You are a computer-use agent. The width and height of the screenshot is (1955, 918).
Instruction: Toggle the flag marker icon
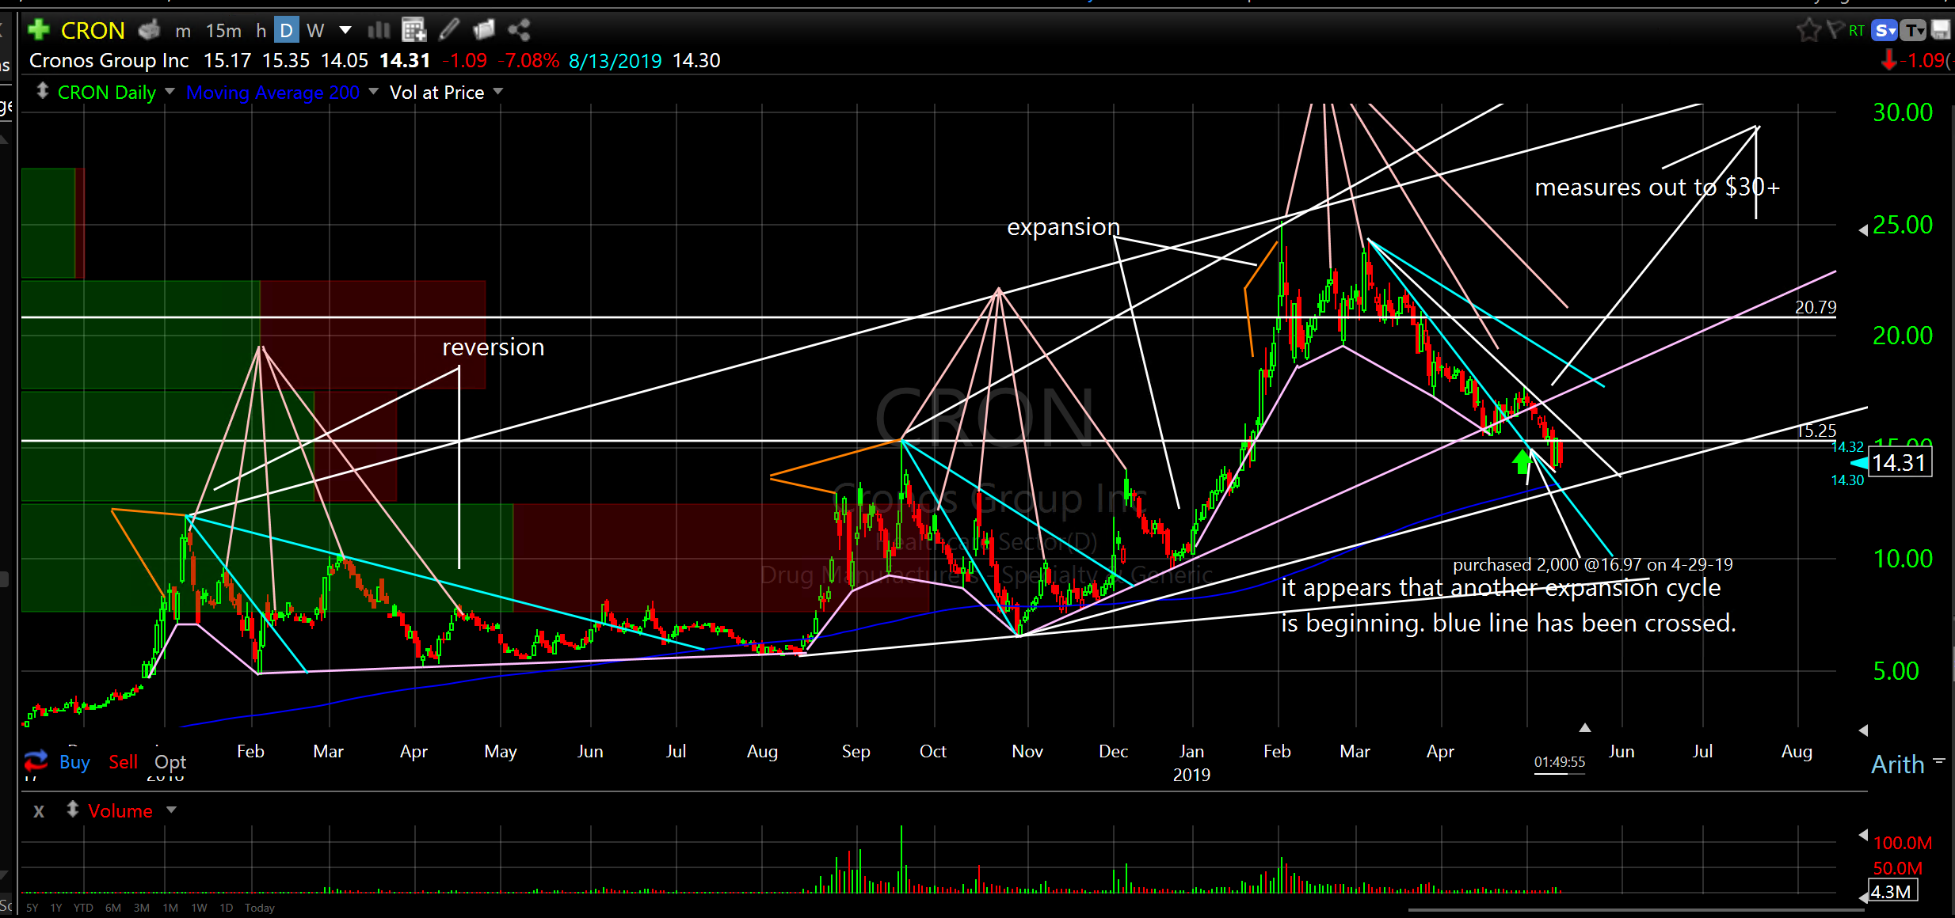(1835, 30)
